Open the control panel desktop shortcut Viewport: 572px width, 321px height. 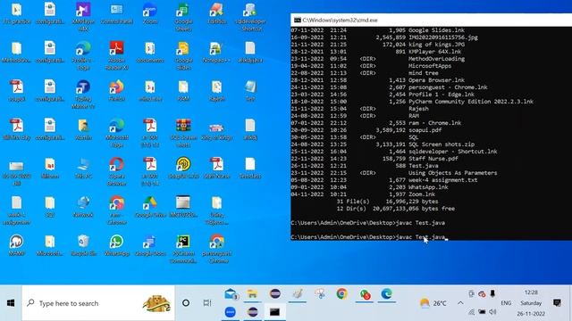[117, 13]
